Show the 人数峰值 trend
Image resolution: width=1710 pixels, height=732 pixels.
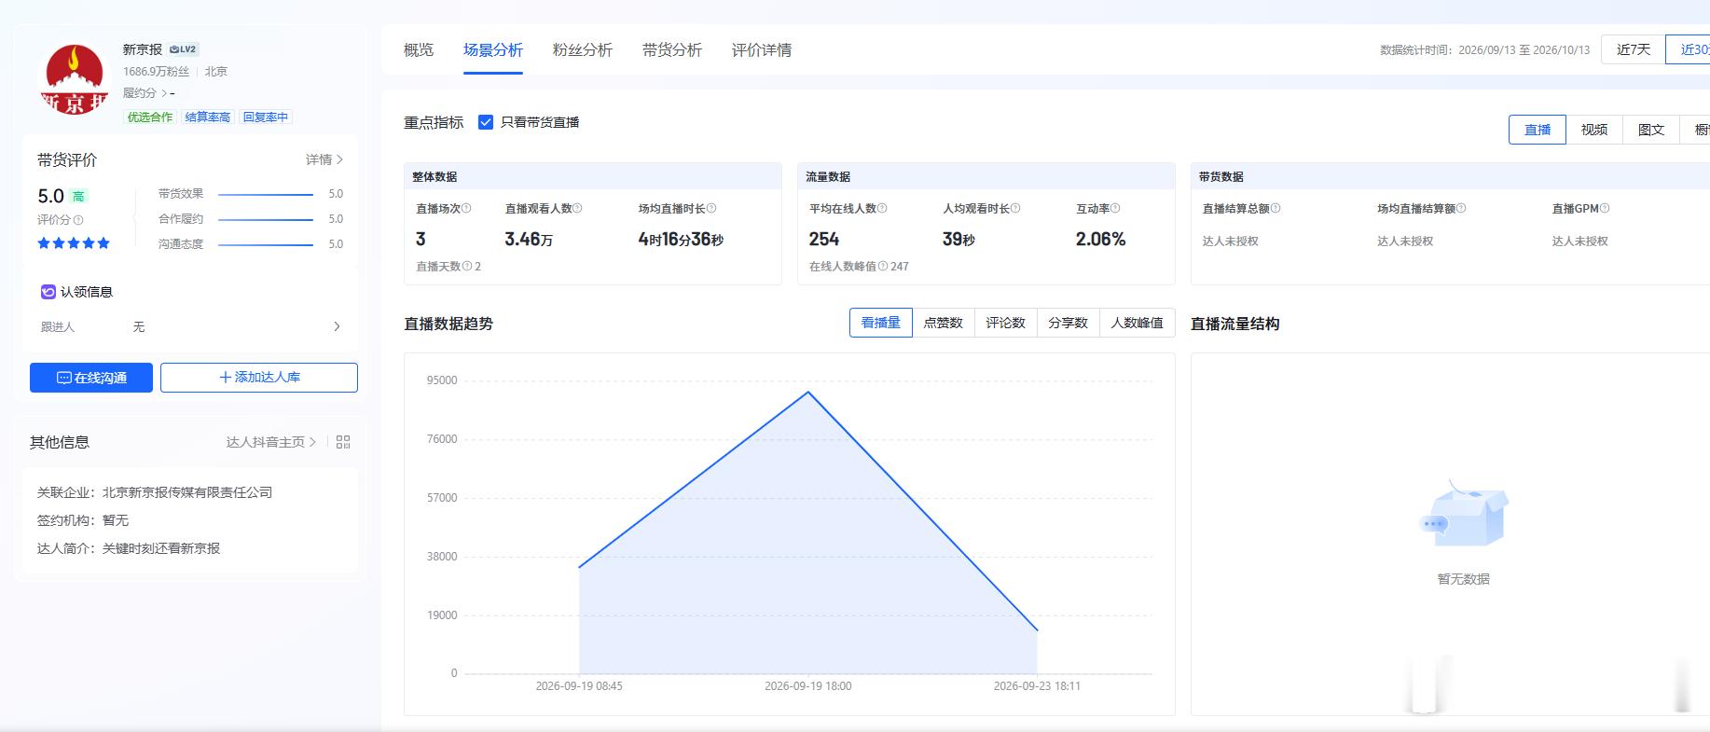(1137, 323)
